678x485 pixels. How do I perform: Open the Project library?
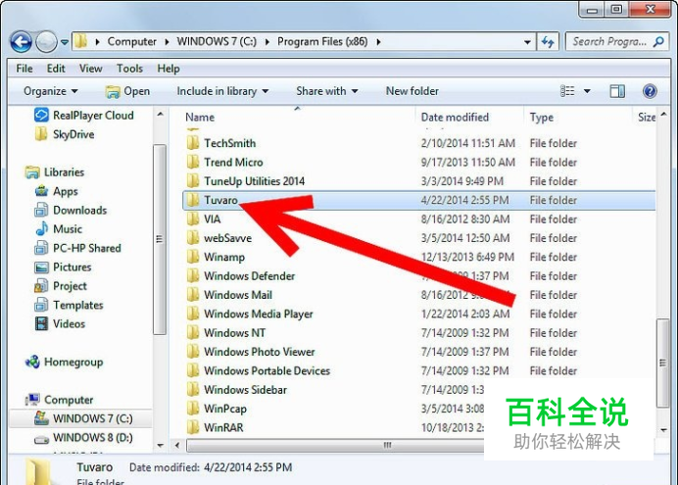61,286
